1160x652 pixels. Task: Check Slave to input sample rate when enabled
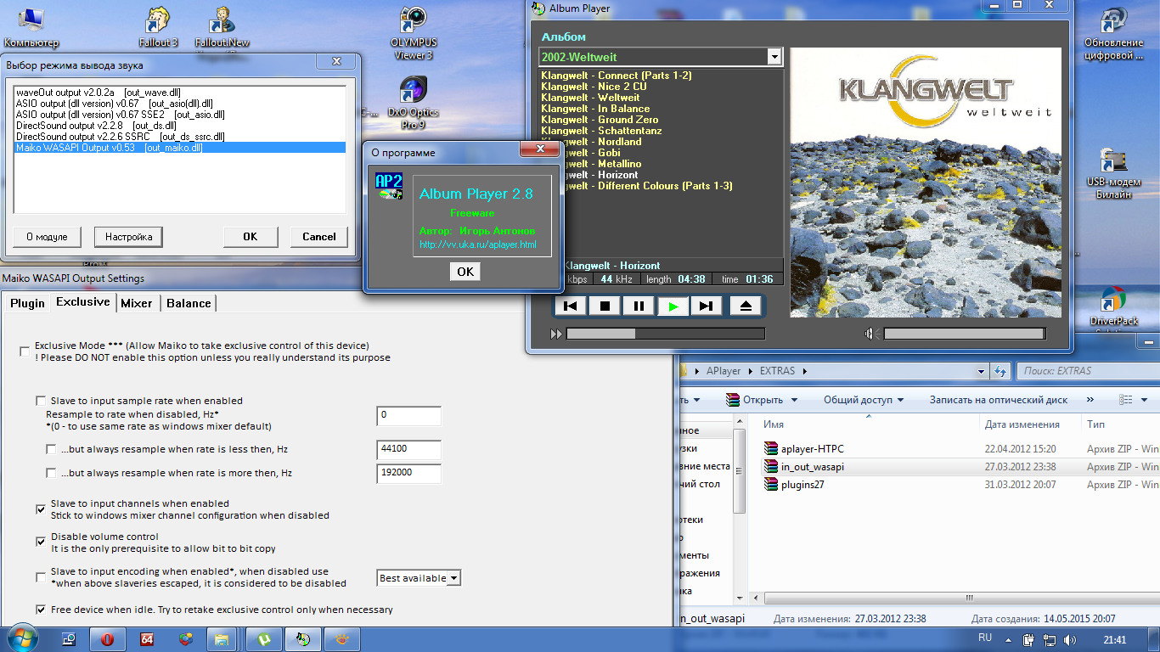(41, 401)
